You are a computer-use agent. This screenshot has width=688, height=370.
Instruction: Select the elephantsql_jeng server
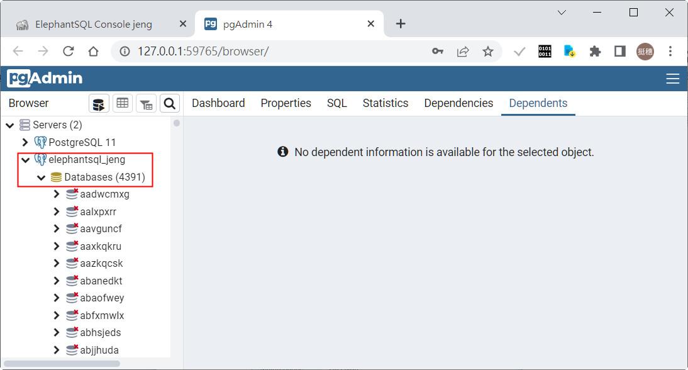pos(87,160)
